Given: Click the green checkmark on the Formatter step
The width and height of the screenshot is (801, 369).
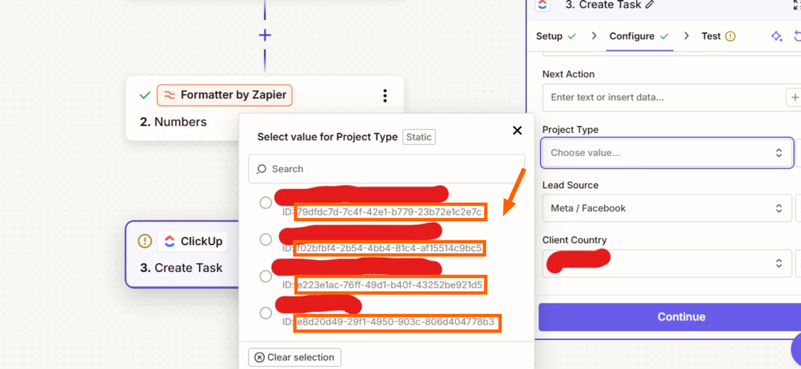Looking at the screenshot, I should 145,96.
